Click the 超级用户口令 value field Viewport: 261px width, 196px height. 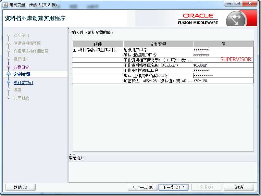pyautogui.click(x=223, y=50)
